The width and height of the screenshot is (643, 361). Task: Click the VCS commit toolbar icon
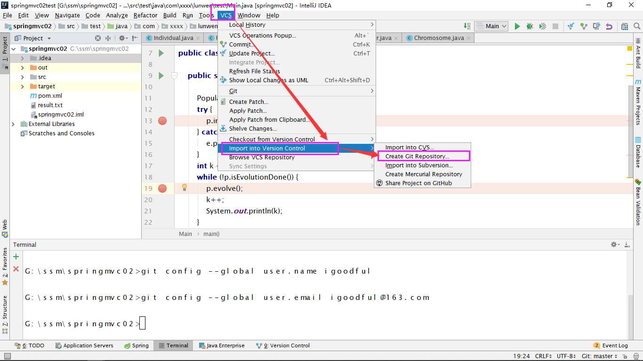584,26
